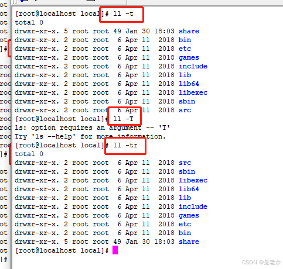Click 'lib' directory name in ll -tr output
Screen dimensions: 283x269
pos(185,198)
